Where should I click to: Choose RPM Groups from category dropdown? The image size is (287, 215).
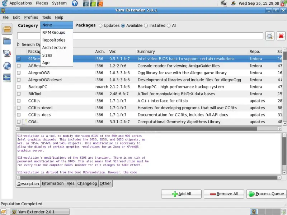pos(53,33)
